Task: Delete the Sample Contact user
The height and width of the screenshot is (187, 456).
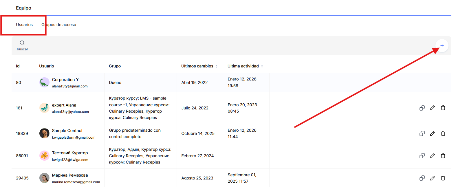Action: (x=443, y=133)
